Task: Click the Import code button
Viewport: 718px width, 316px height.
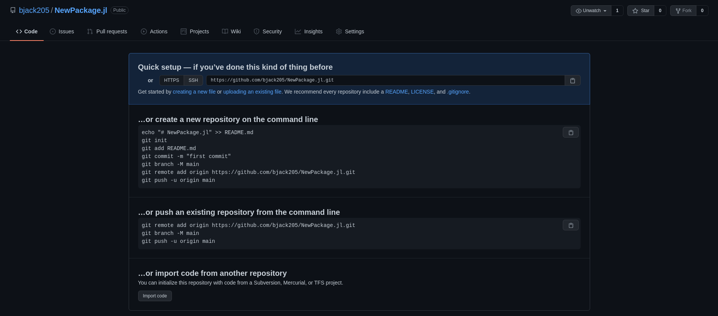Action: coord(155,296)
